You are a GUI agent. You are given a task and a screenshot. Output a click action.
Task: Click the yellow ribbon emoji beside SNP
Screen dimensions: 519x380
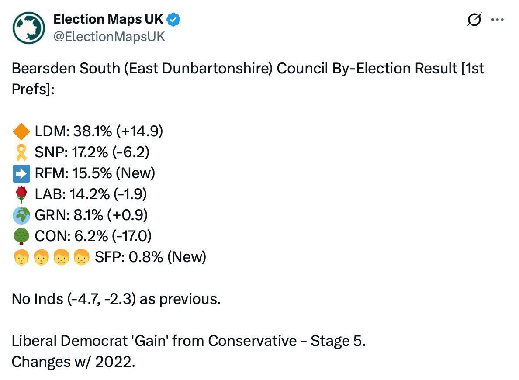pos(21,152)
